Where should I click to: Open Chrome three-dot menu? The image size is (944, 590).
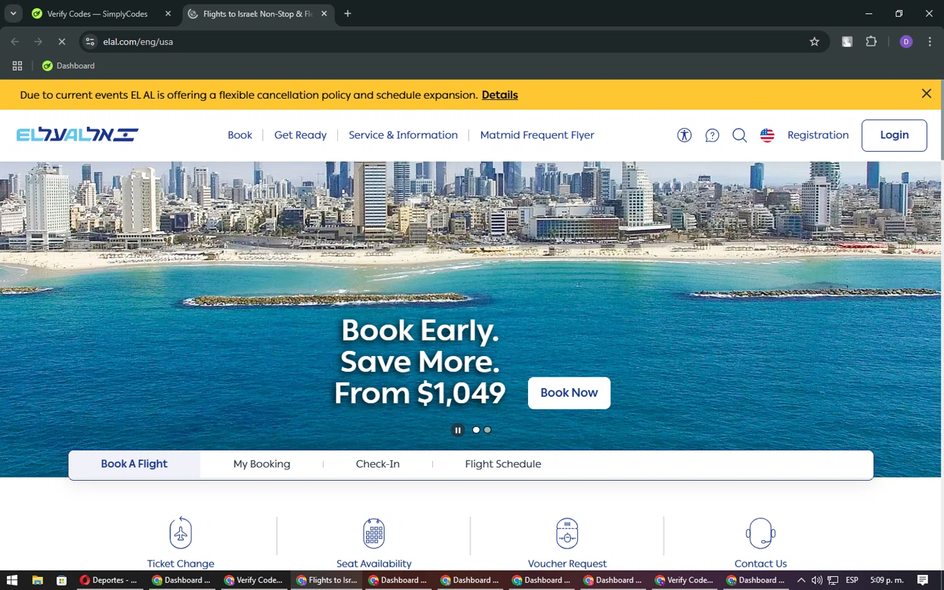[x=930, y=42]
